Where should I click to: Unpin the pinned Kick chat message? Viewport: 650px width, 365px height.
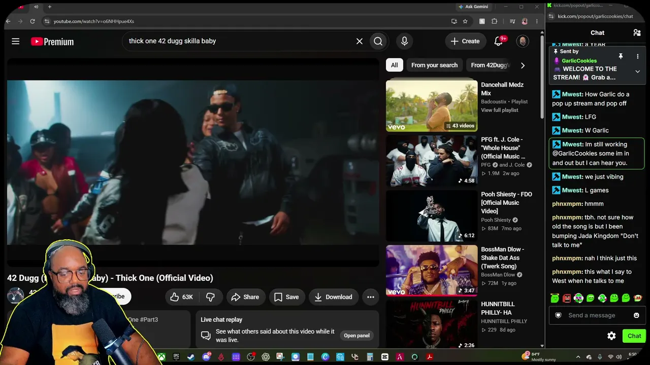[621, 56]
